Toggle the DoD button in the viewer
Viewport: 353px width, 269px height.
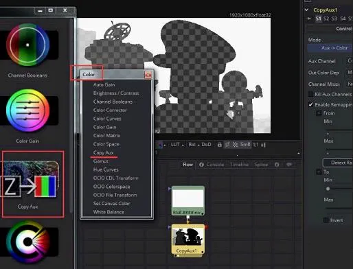206,145
